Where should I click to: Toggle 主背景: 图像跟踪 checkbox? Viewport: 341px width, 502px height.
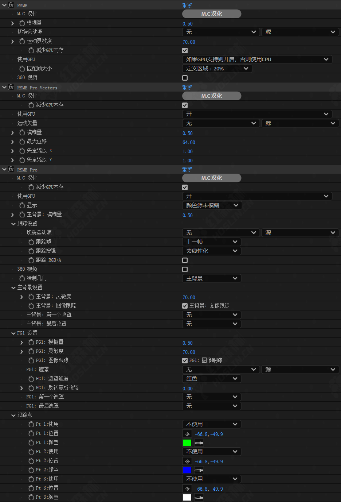(x=185, y=306)
